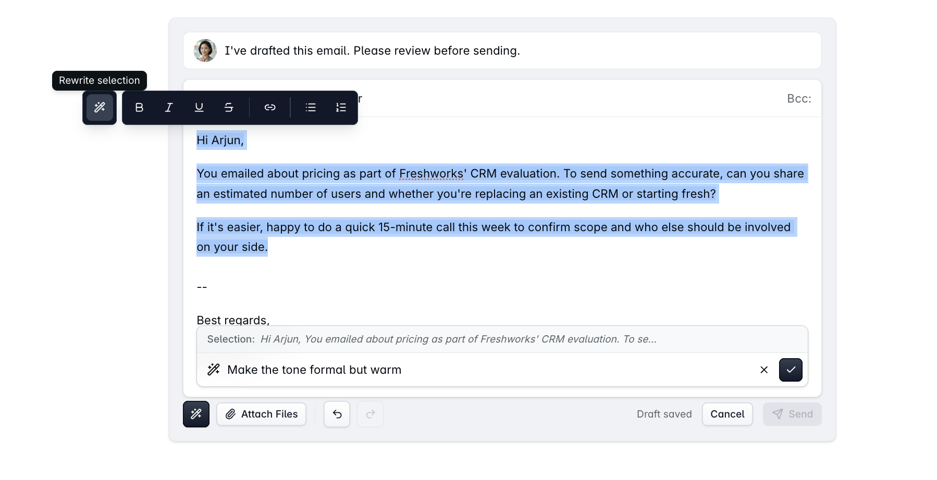Send the drafted email
Viewport: 937px width, 480px height.
tap(792, 414)
